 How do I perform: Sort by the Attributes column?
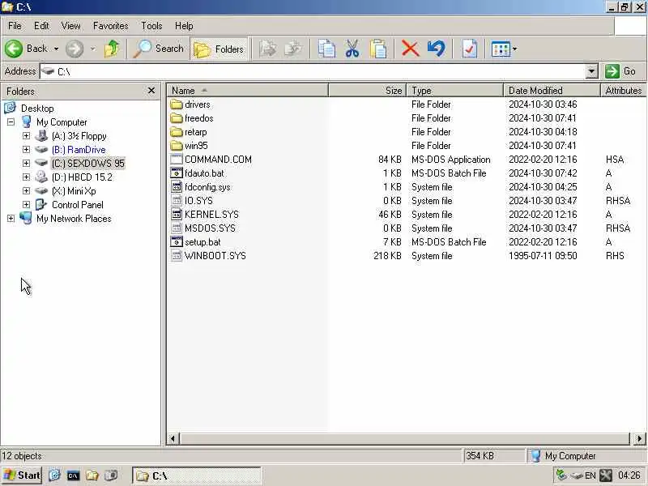[x=624, y=91]
